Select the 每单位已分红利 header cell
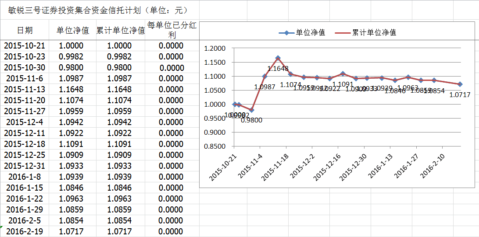479x237 pixels. (172, 30)
